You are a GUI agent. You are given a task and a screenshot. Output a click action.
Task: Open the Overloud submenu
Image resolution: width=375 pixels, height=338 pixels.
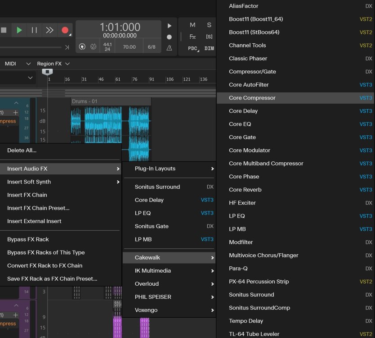pos(169,284)
